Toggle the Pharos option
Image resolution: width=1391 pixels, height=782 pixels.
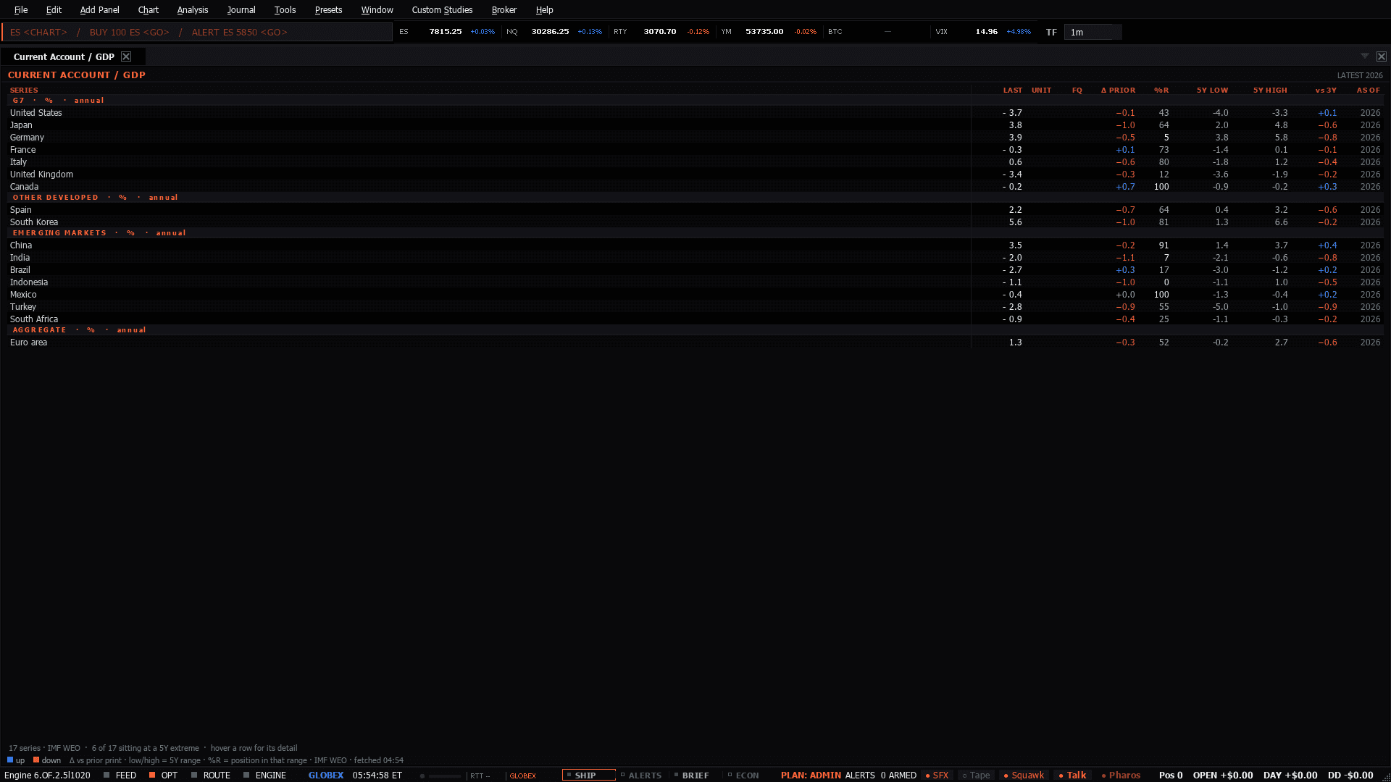coord(1121,775)
